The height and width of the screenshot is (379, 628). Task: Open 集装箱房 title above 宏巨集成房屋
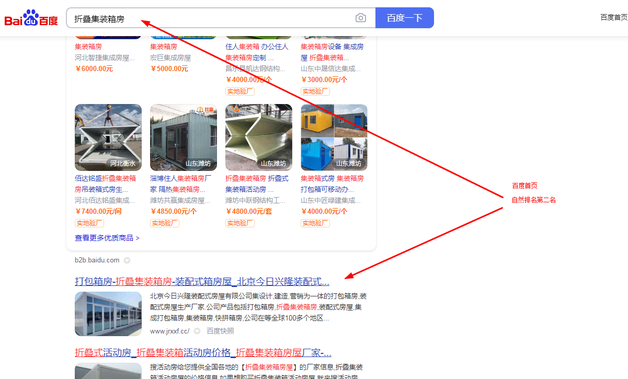[164, 47]
